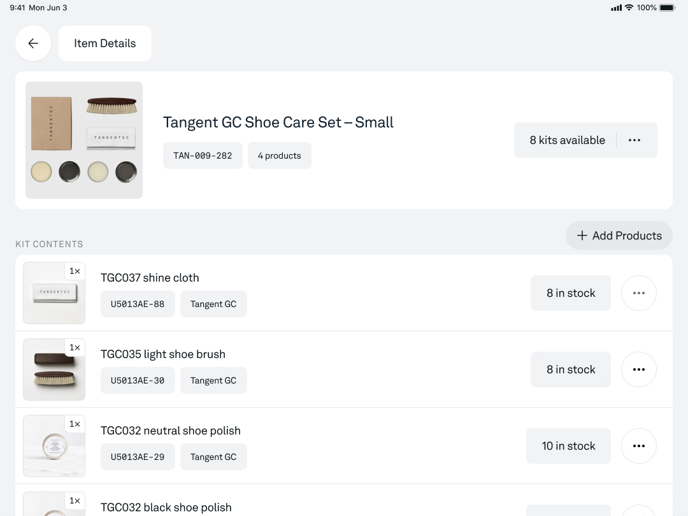Select the 4 products tag
Screen dimensions: 688x516
click(280, 155)
